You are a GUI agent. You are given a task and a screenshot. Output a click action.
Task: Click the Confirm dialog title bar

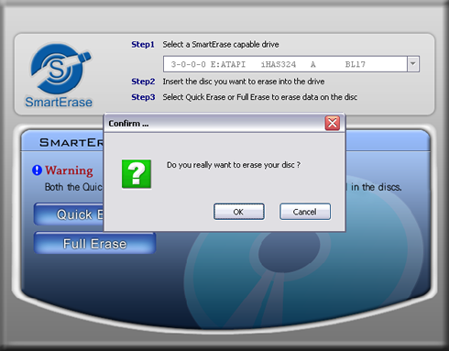(x=214, y=124)
